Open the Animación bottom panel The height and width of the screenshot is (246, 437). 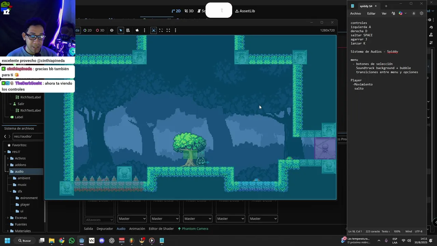[137, 229]
